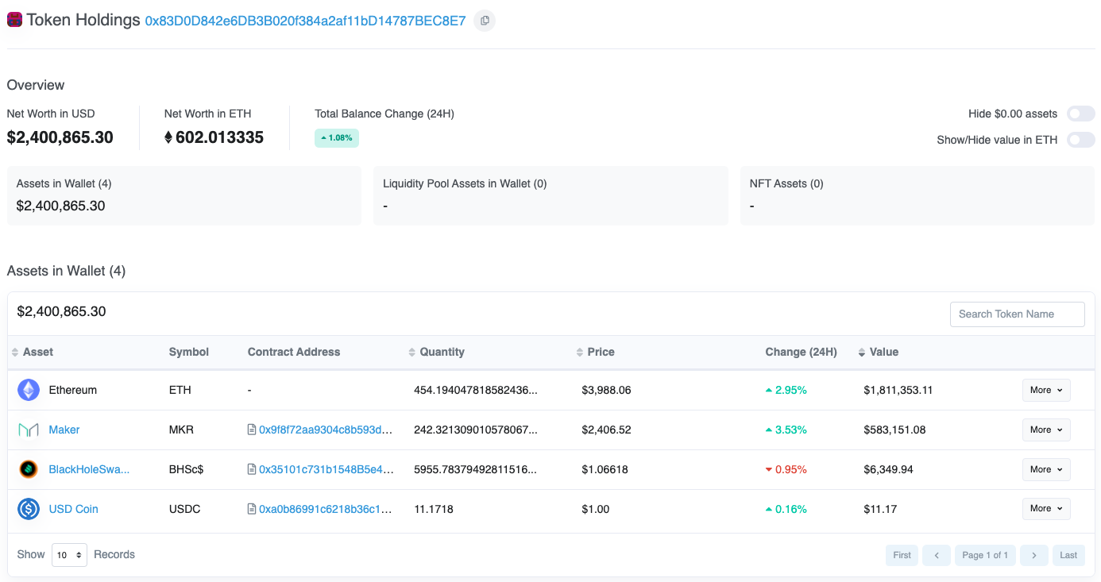The width and height of the screenshot is (1101, 582).
Task: Select the Assets in Wallet (4) card
Action: pos(184,195)
